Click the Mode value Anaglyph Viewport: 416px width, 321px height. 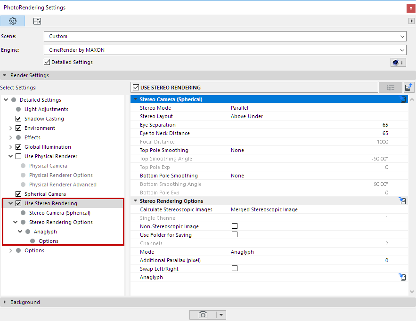coord(242,252)
